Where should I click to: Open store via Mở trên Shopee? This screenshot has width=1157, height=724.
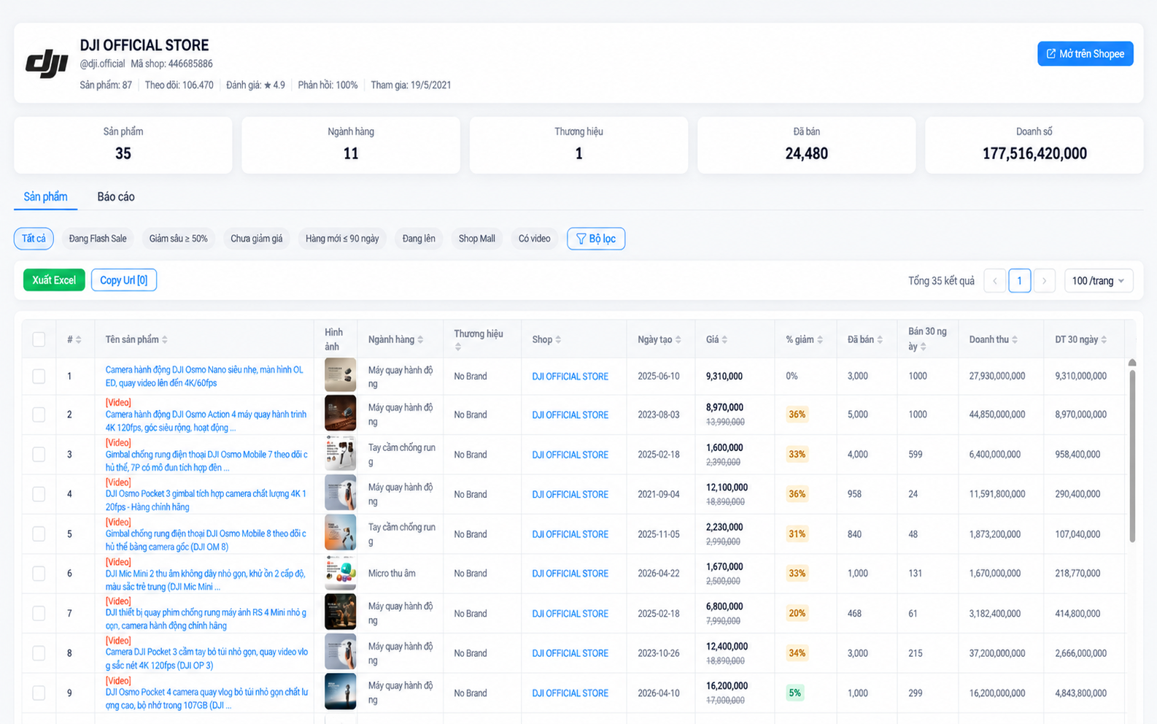1085,53
